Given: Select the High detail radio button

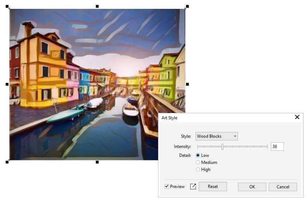Looking at the screenshot, I should 198,170.
